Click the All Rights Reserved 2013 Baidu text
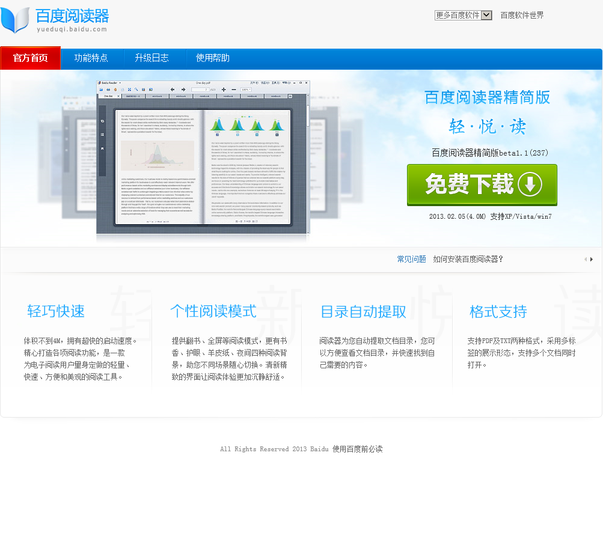The height and width of the screenshot is (548, 603). pos(274,449)
